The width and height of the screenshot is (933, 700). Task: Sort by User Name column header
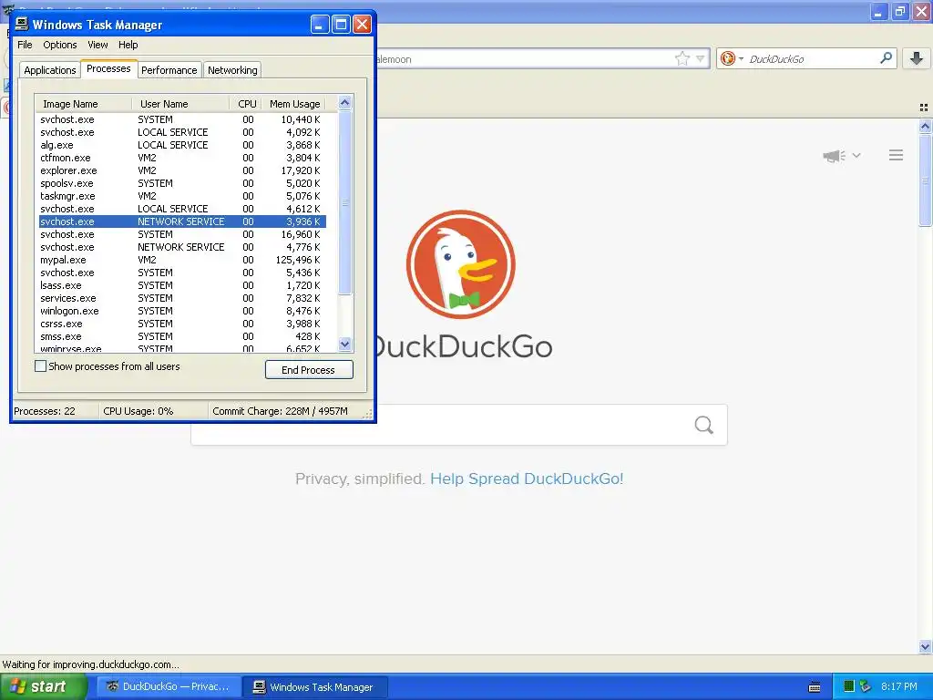180,104
